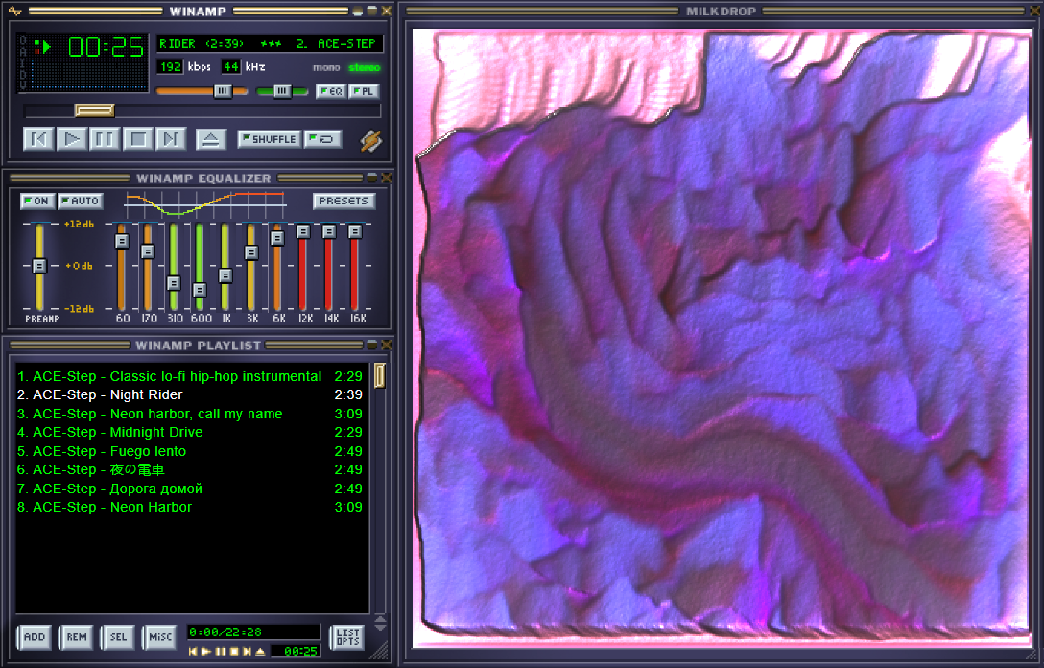The image size is (1044, 668).
Task: Open the LIST OPTS menu in the playlist
Action: [x=347, y=636]
